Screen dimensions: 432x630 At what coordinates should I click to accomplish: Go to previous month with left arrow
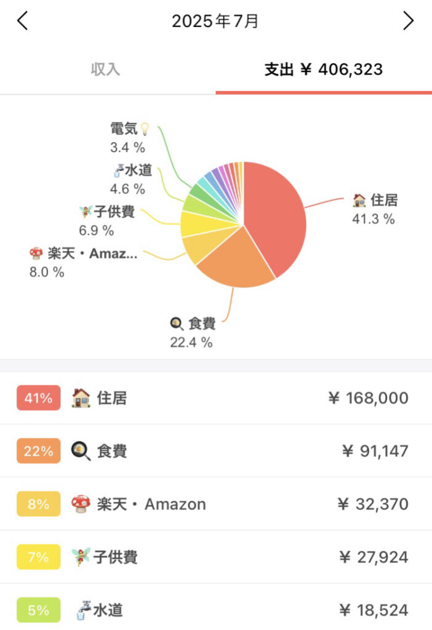click(x=23, y=20)
